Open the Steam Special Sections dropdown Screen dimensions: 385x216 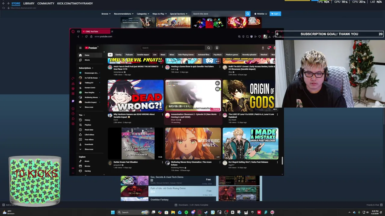178,14
